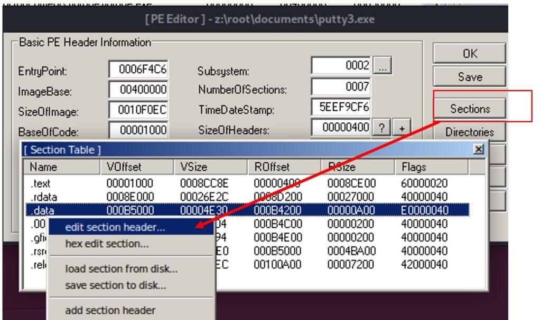
Task: Click RSize value 00027000
Action: click(351, 197)
